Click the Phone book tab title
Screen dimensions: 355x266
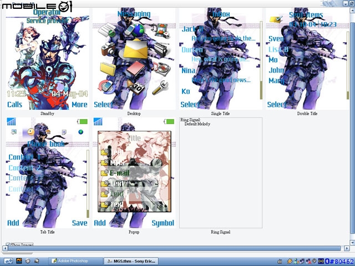coord(46,144)
